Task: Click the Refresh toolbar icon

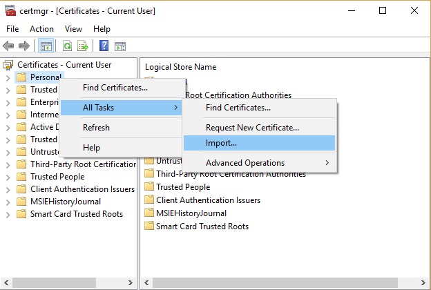Action: (68, 46)
